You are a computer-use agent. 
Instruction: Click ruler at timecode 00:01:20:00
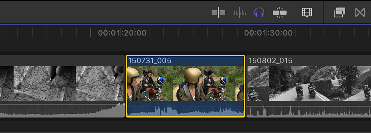(x=122, y=33)
